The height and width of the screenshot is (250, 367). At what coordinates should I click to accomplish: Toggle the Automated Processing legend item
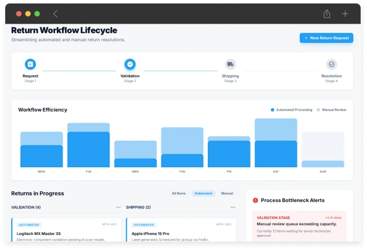(x=292, y=109)
